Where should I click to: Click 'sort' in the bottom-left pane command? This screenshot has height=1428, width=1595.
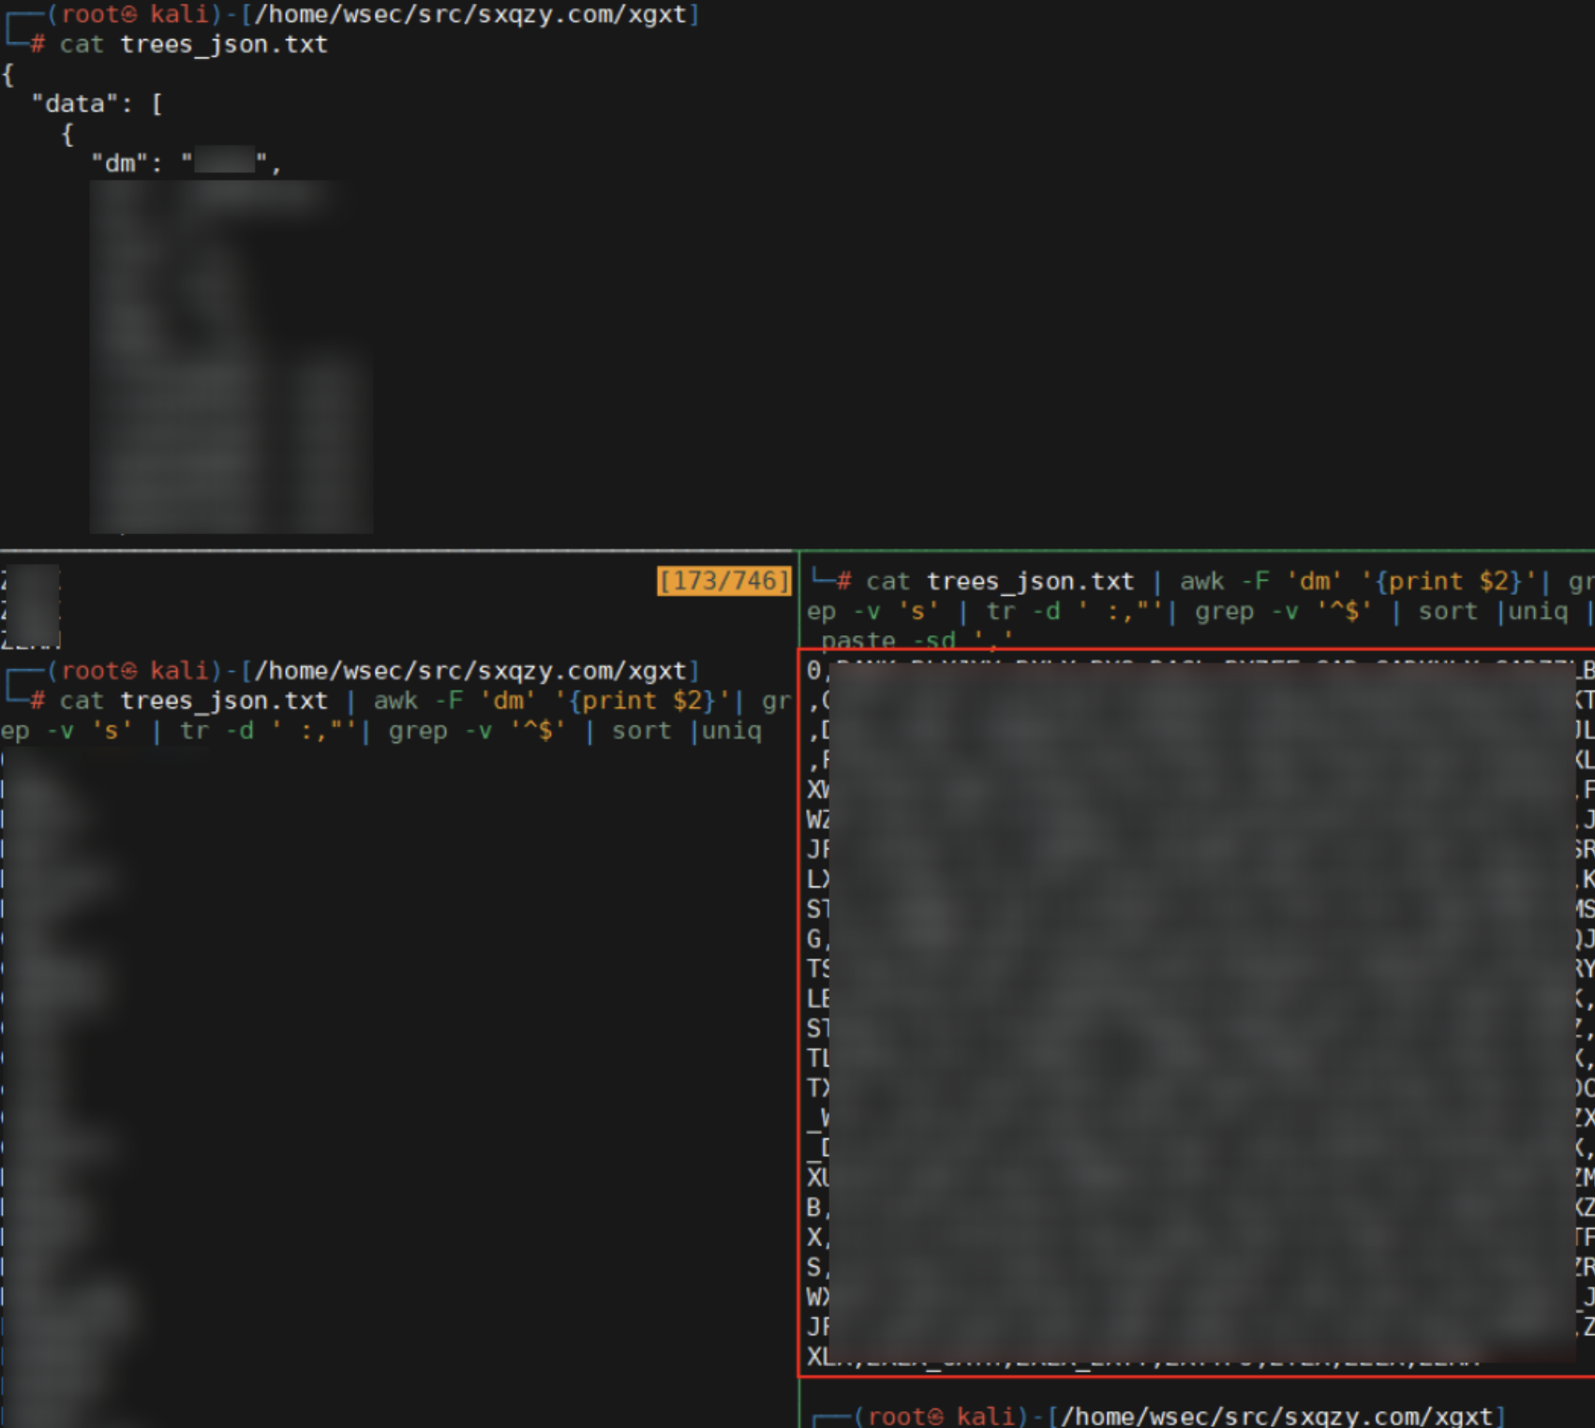point(641,731)
